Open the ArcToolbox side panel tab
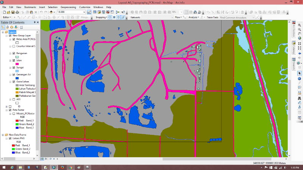 [293, 29]
